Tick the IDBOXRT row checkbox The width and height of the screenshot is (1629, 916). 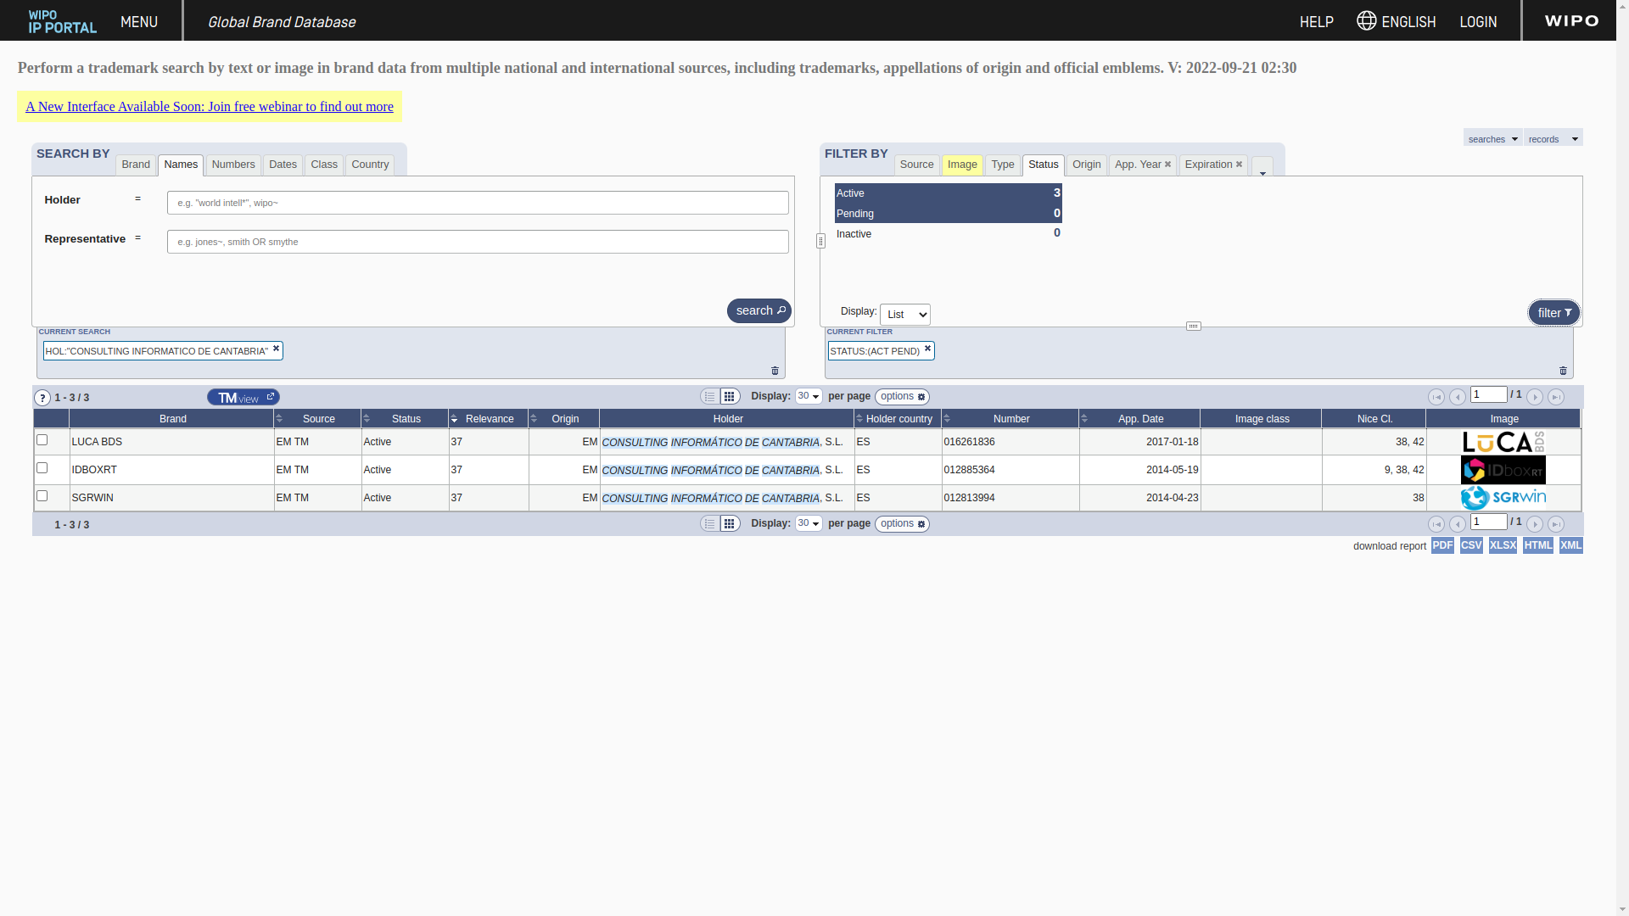point(42,468)
